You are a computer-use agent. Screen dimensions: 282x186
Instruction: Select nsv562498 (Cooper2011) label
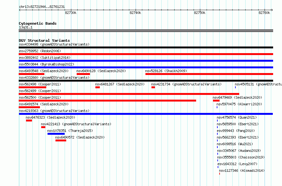pyautogui.click(x=40, y=84)
